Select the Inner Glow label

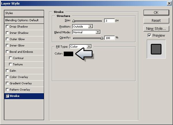pyautogui.click(x=17, y=45)
